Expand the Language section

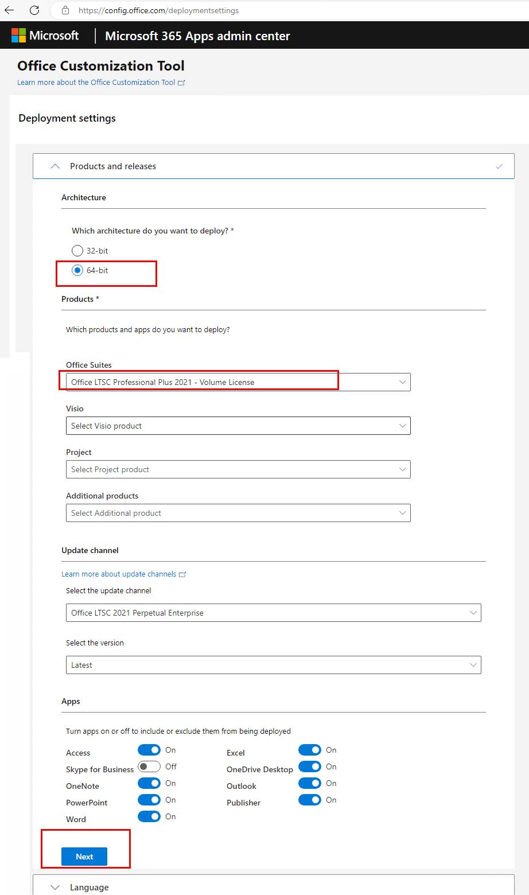click(x=55, y=886)
